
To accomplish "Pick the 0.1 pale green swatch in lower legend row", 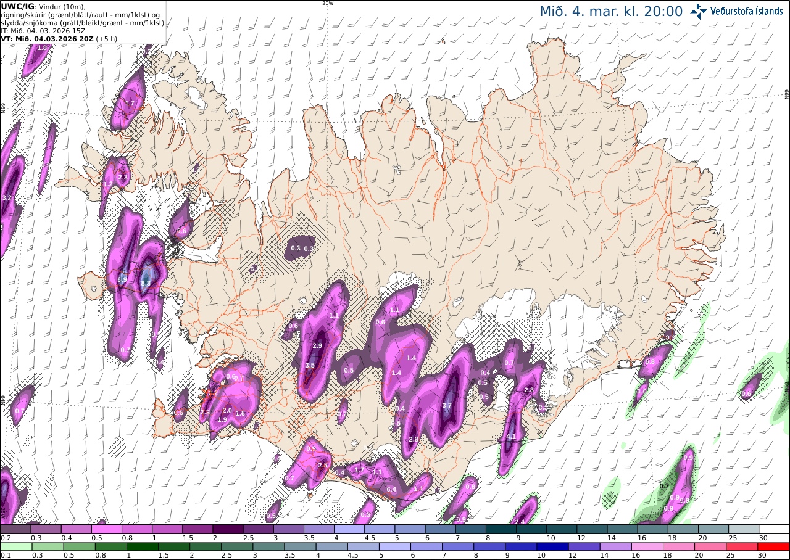I will [x=15, y=546].
